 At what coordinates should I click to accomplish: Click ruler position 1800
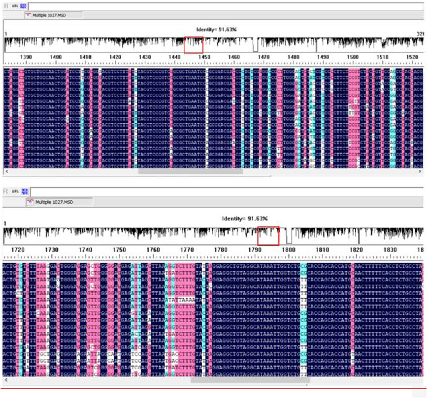tap(288, 250)
